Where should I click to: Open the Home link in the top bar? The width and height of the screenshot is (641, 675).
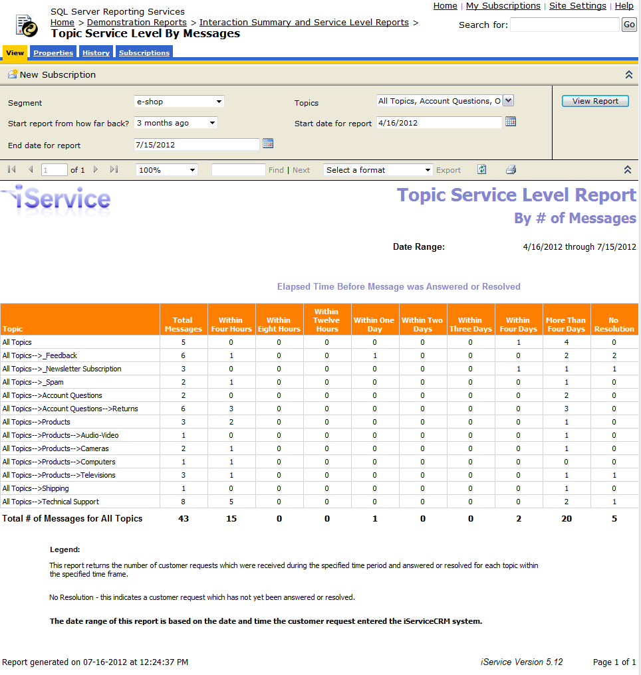pyautogui.click(x=446, y=5)
